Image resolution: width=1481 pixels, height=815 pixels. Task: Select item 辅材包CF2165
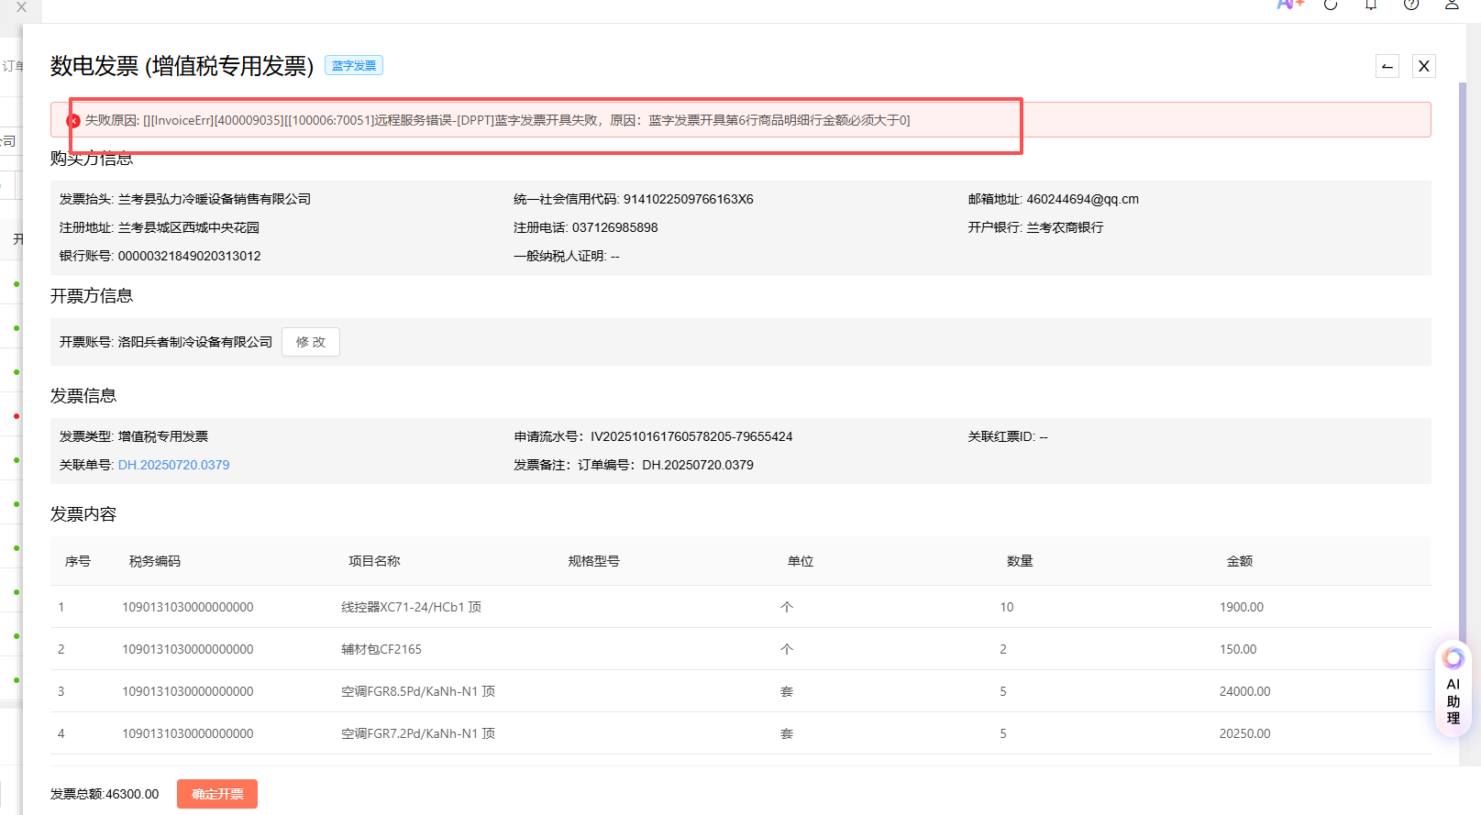click(381, 649)
